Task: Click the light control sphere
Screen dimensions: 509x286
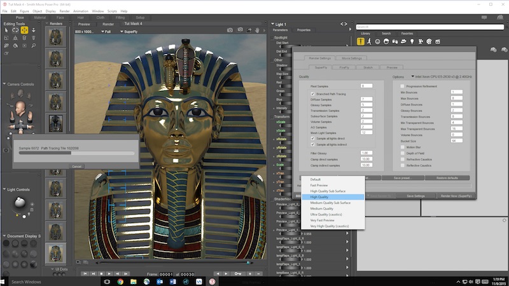Action: point(20,203)
